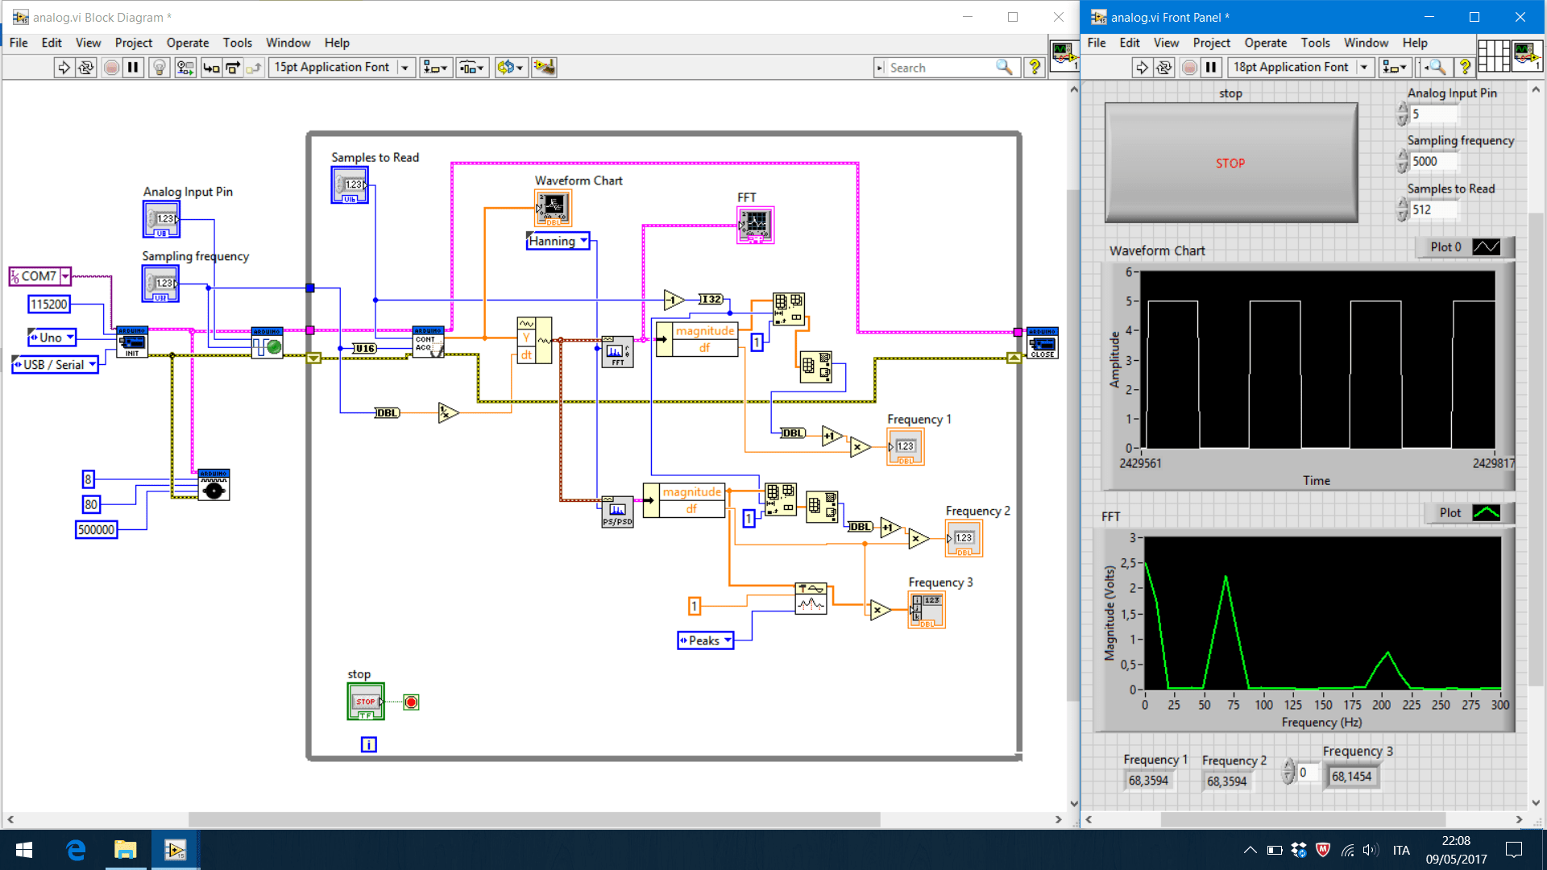Click the Step Into execution icon
The height and width of the screenshot is (870, 1547).
click(x=211, y=68)
